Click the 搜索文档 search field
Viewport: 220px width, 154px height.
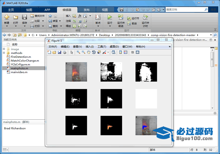tap(185, 10)
